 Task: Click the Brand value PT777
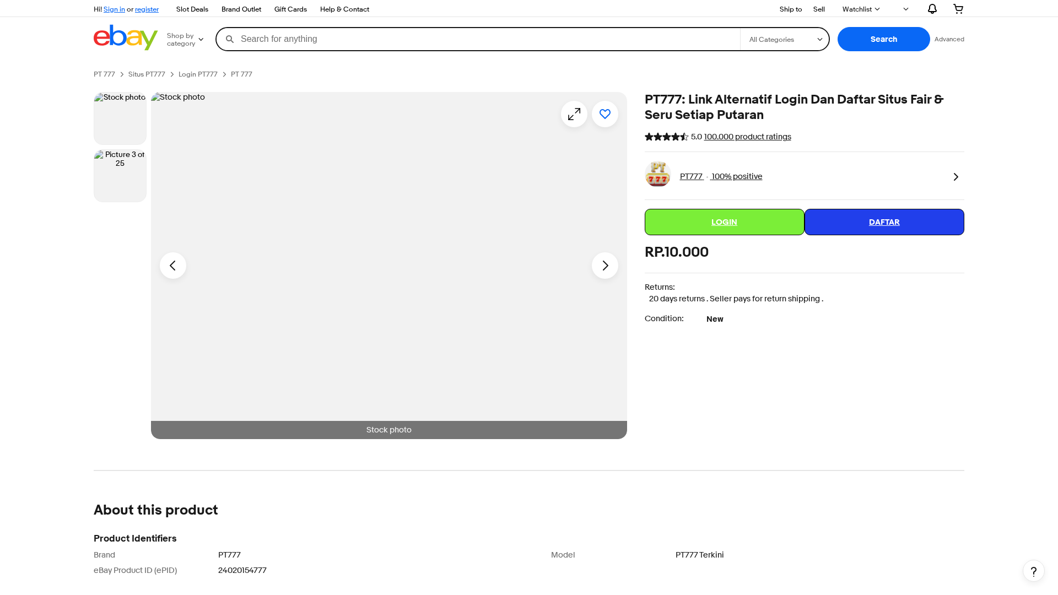click(229, 555)
